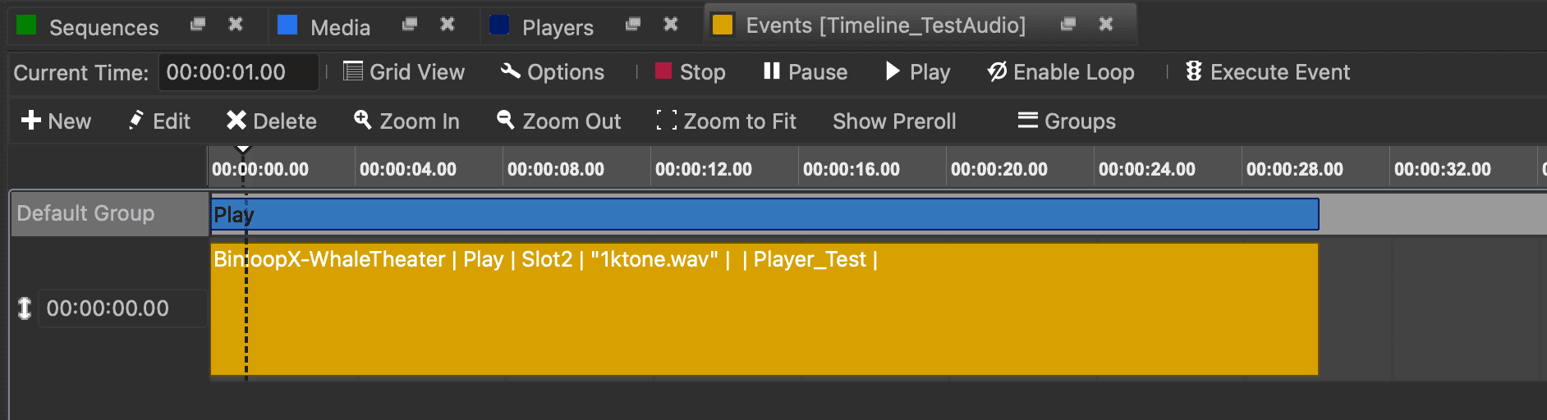The image size is (1547, 420).
Task: Open the Groups menu
Action: 1067,121
